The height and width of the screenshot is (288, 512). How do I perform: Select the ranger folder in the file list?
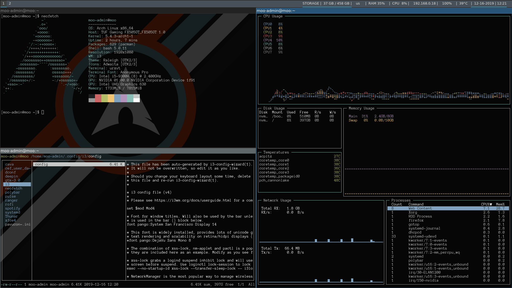coord(17,200)
